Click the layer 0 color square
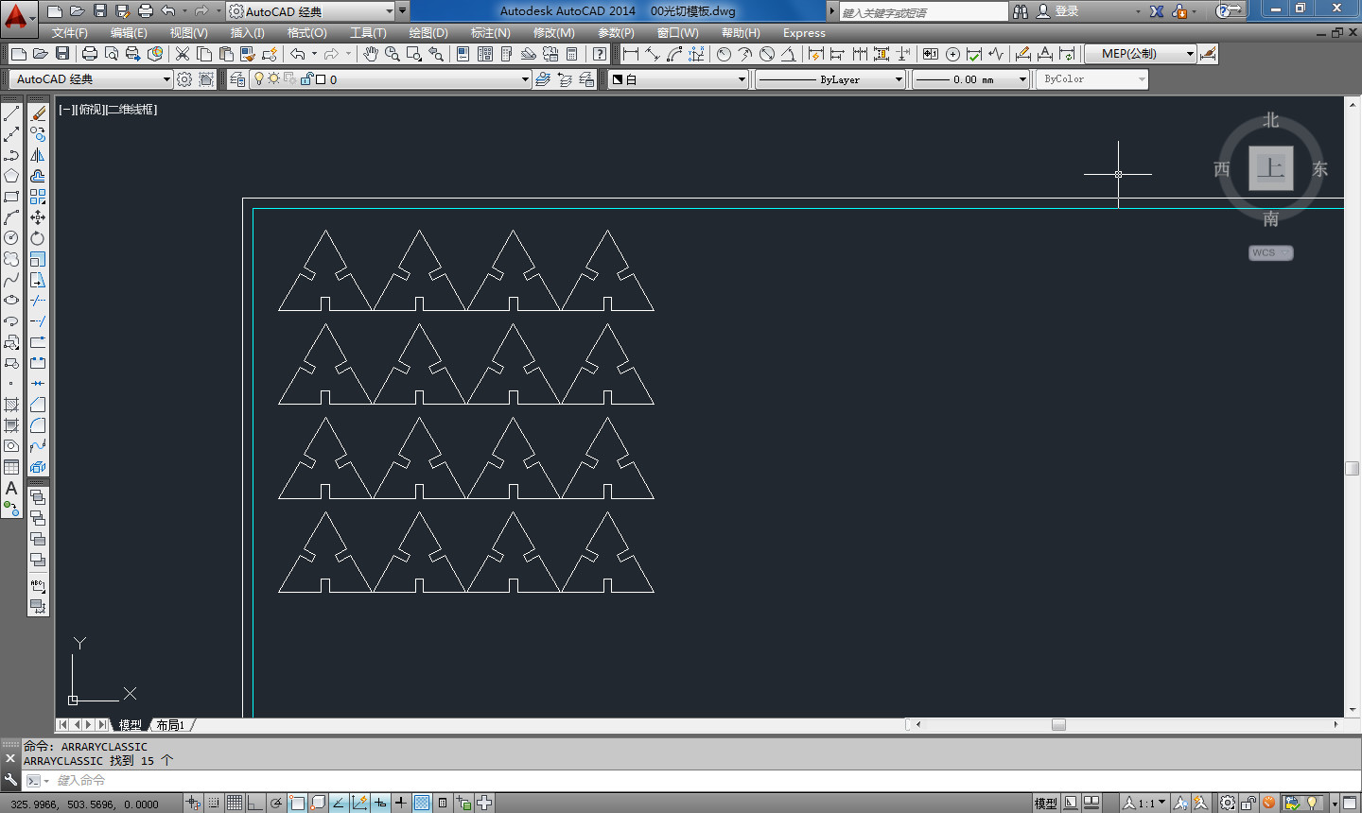 [320, 79]
